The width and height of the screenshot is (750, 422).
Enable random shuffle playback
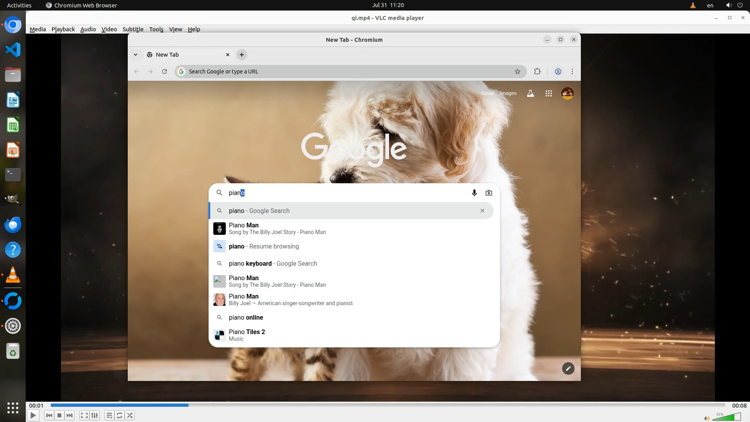point(130,415)
